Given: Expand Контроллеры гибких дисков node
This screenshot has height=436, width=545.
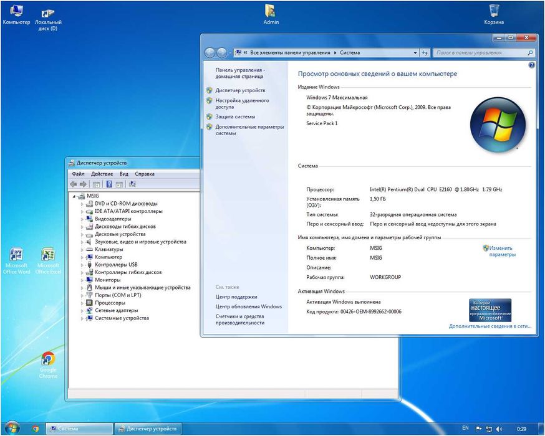Looking at the screenshot, I should tap(82, 273).
